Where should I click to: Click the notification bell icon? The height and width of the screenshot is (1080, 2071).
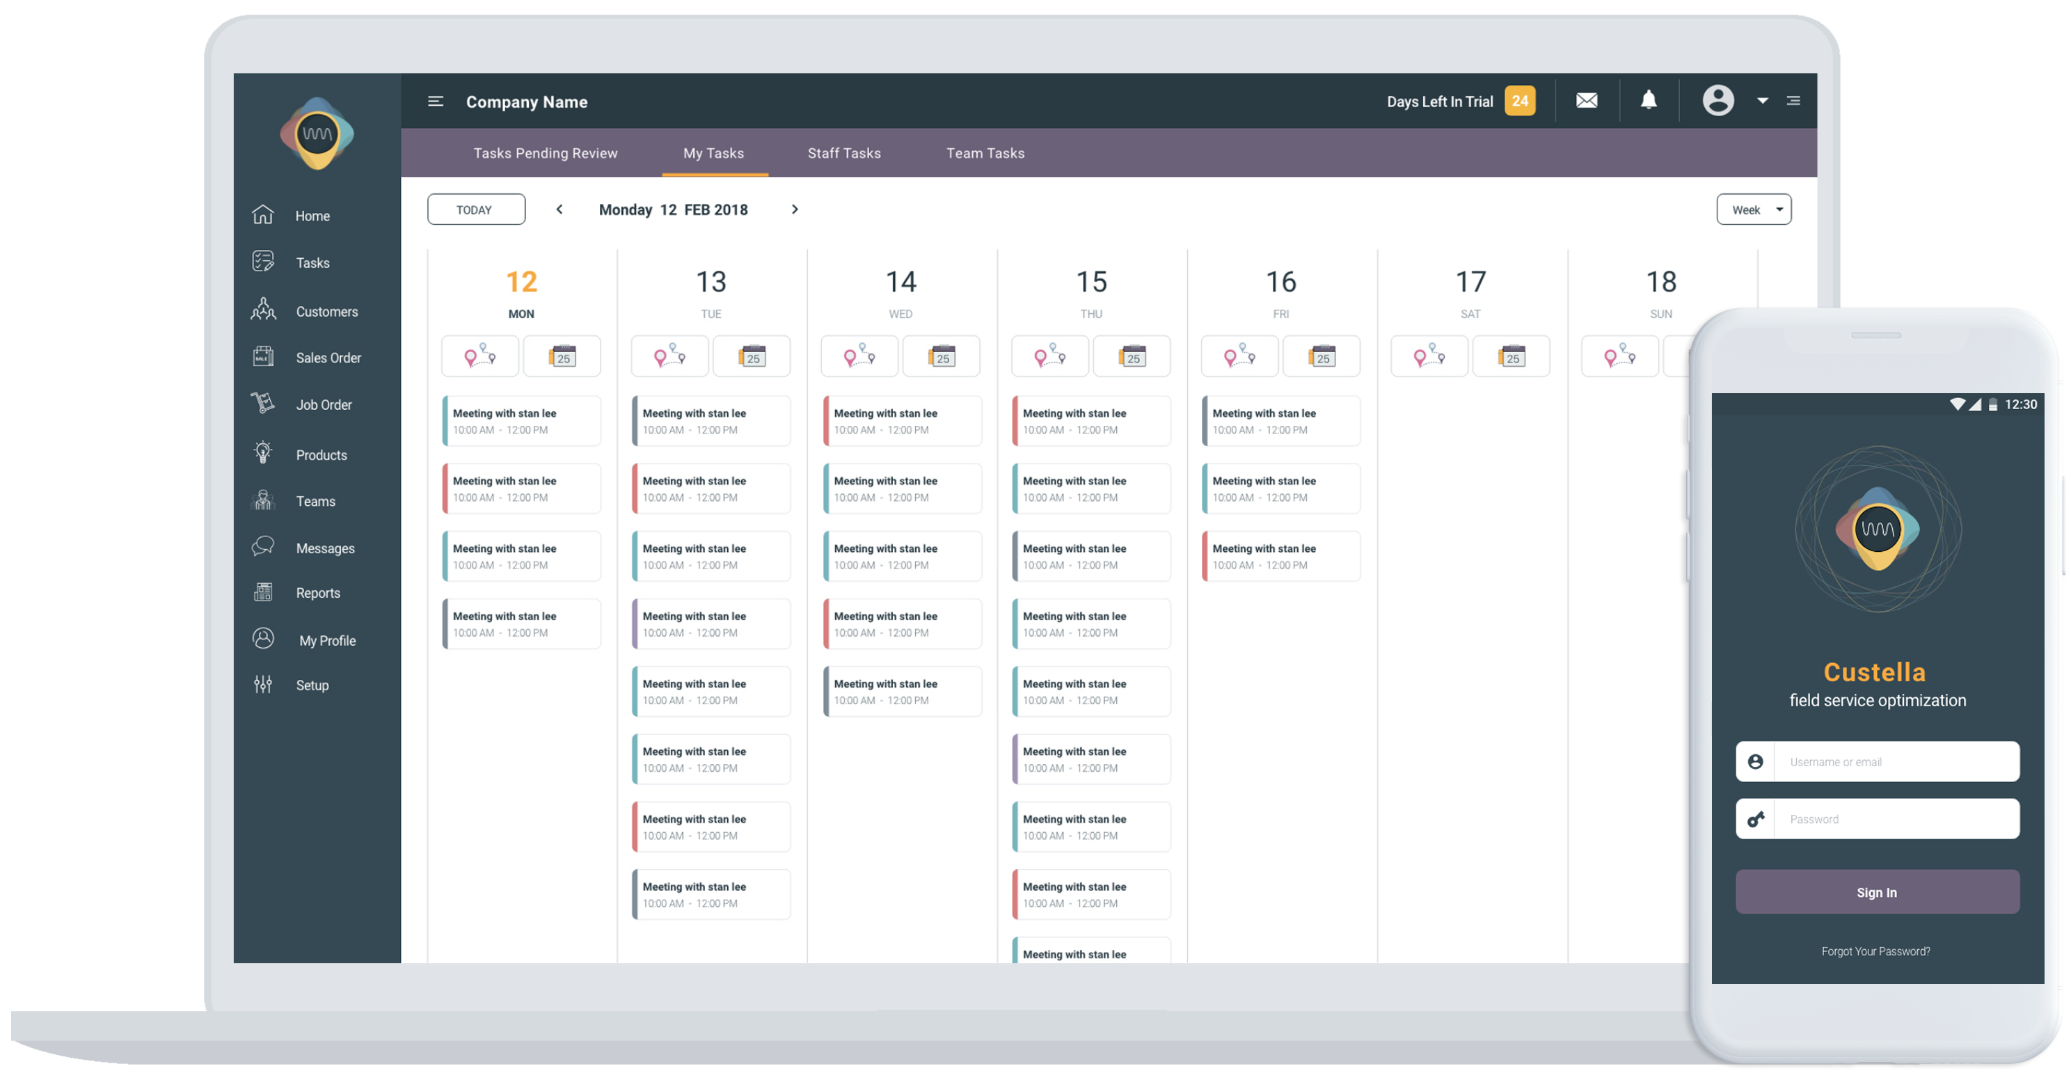tap(1649, 102)
